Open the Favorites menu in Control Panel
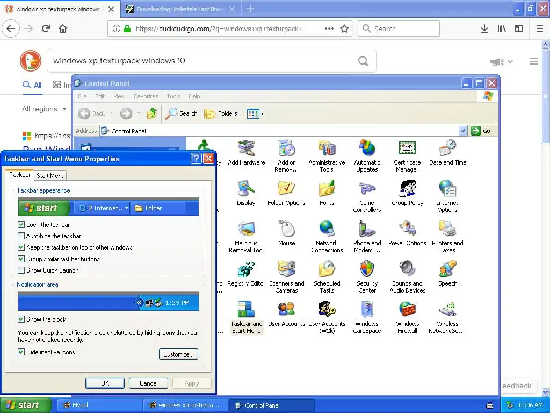This screenshot has width=550, height=413. point(146,96)
